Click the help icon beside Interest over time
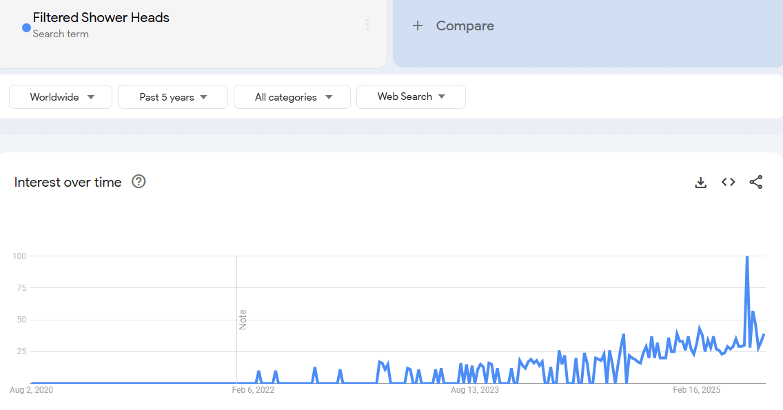Screen dimensions: 783x410 139,182
